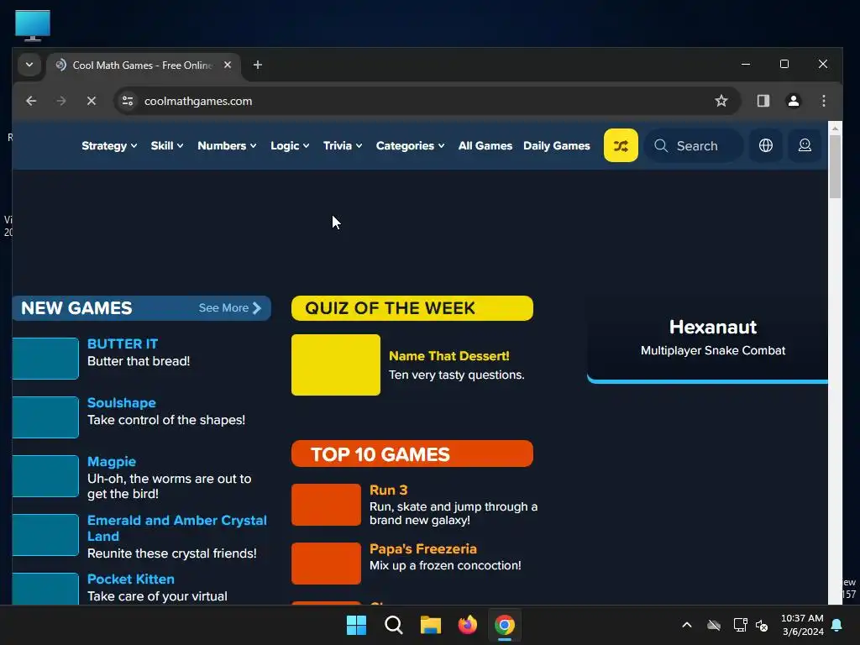The width and height of the screenshot is (860, 645).
Task: Click the cloud sync tray icon
Action: 714,625
